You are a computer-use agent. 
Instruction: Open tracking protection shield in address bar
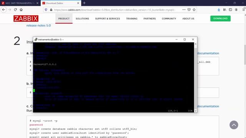tap(46, 10)
